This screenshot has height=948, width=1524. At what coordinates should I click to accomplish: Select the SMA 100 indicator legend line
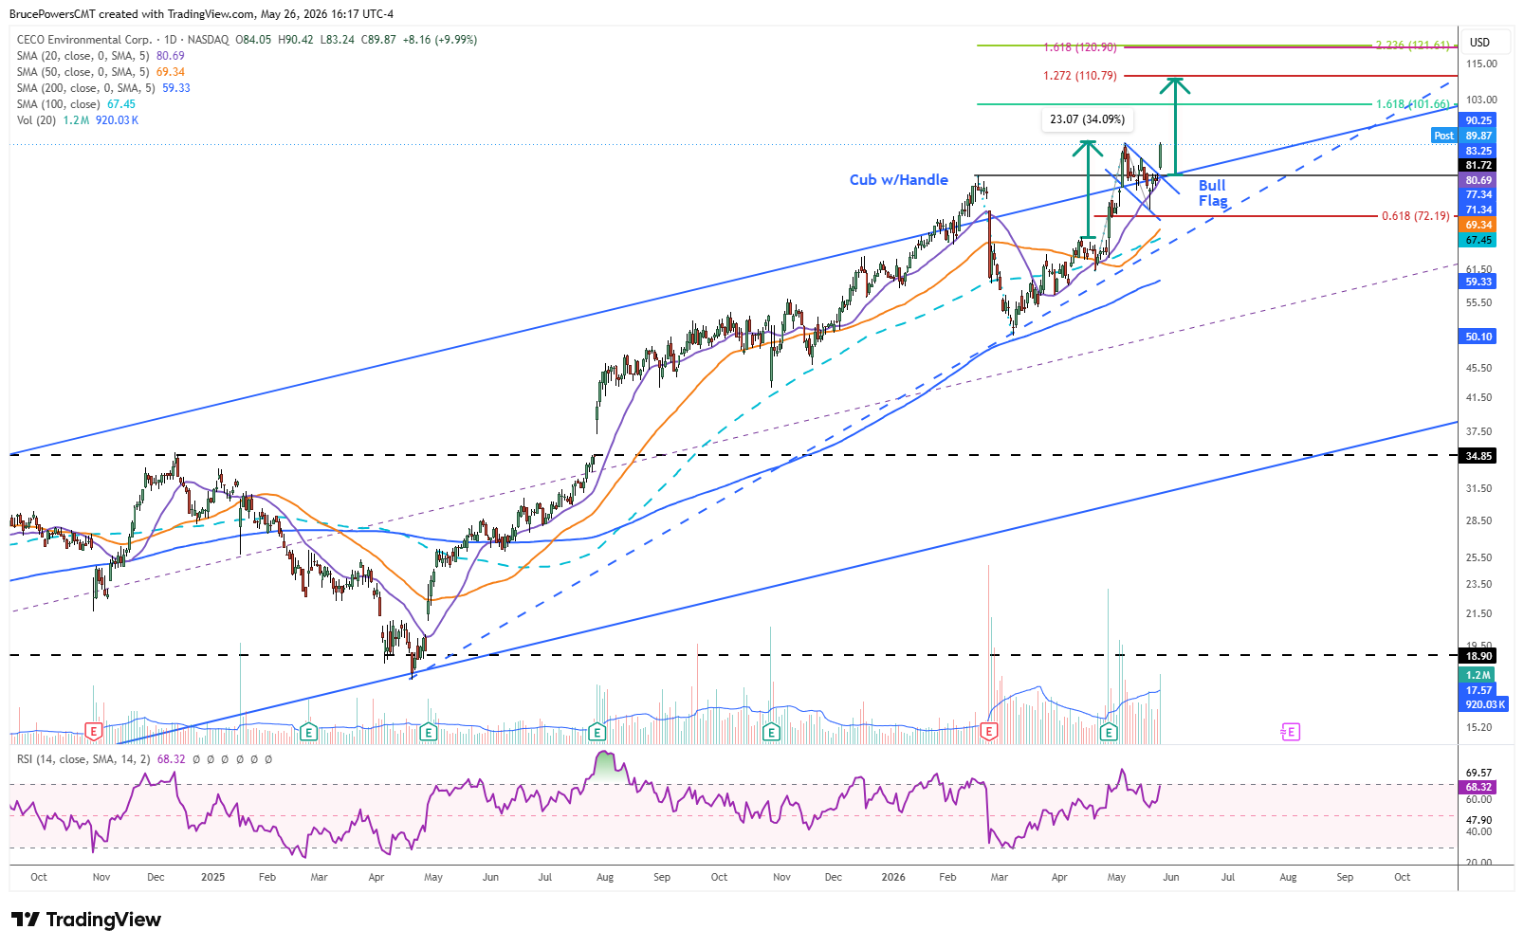click(x=76, y=104)
